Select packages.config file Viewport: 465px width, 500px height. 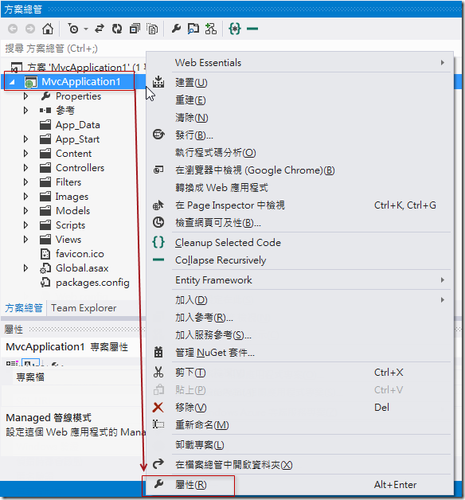pos(92,283)
